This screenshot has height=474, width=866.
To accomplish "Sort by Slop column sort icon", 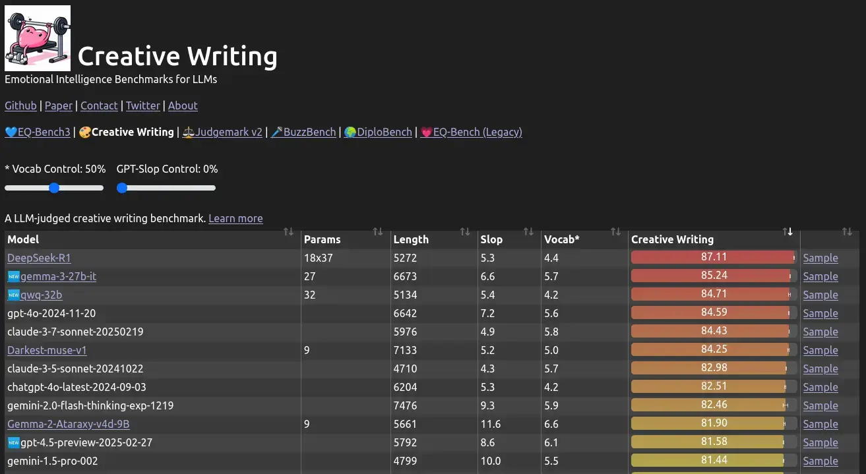I will (x=528, y=231).
